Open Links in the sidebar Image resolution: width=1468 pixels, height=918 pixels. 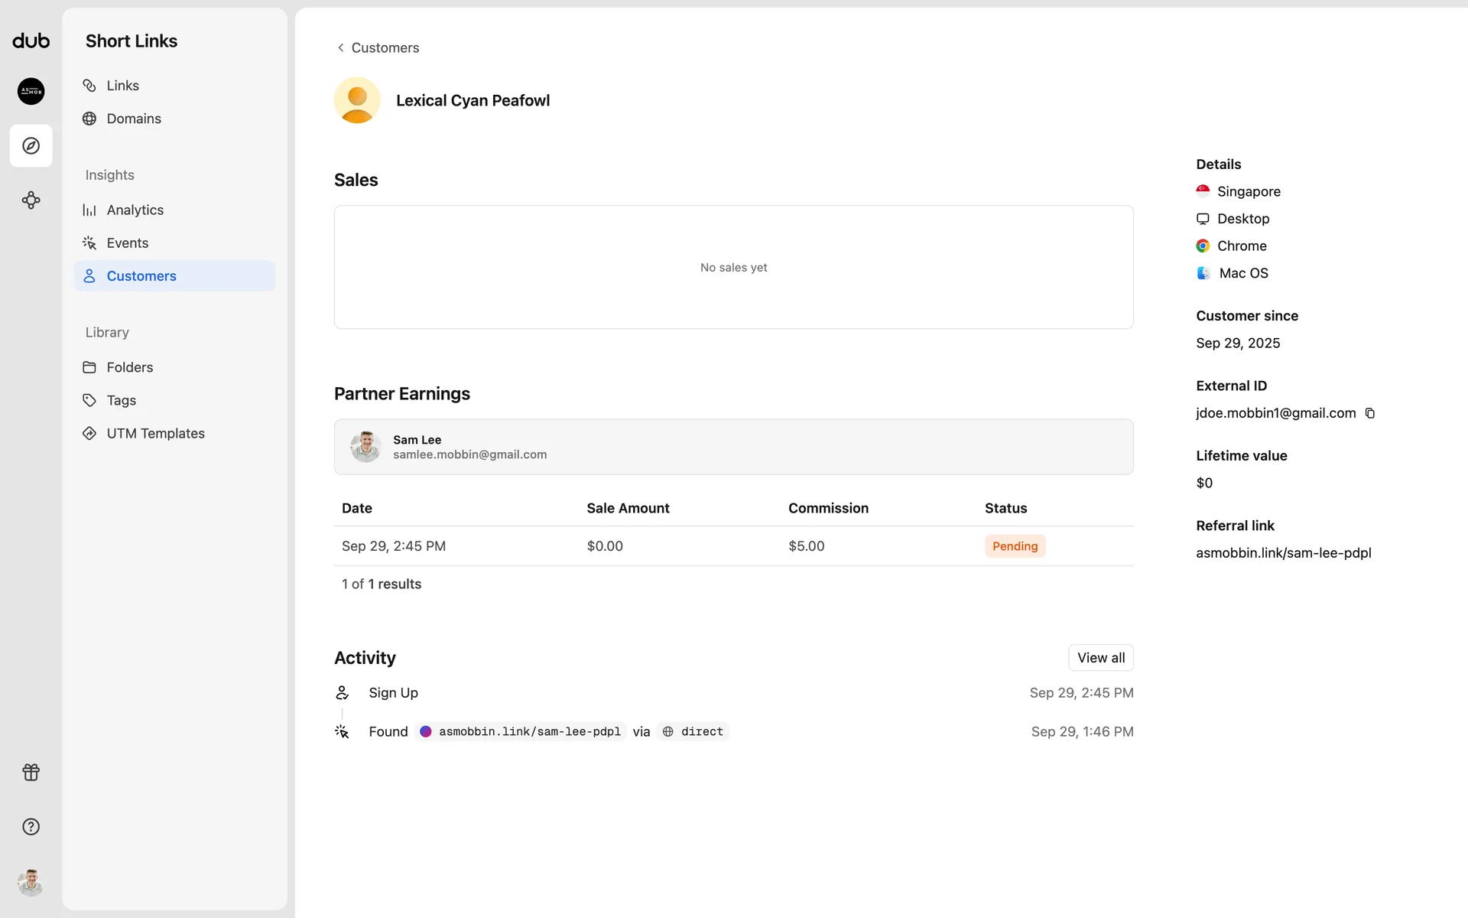(122, 86)
